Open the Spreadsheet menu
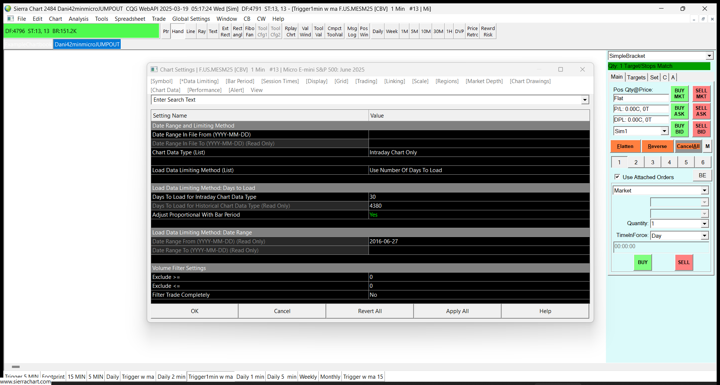Viewport: 720px width, 385px height. click(130, 19)
